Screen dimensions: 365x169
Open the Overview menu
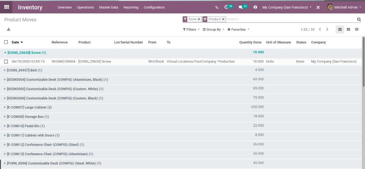pos(64,8)
